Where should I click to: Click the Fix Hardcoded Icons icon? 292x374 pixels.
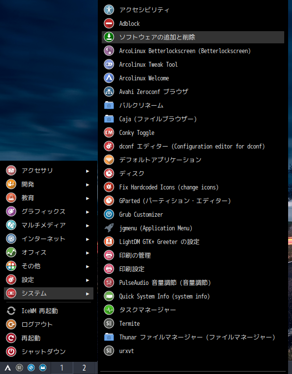point(109,187)
